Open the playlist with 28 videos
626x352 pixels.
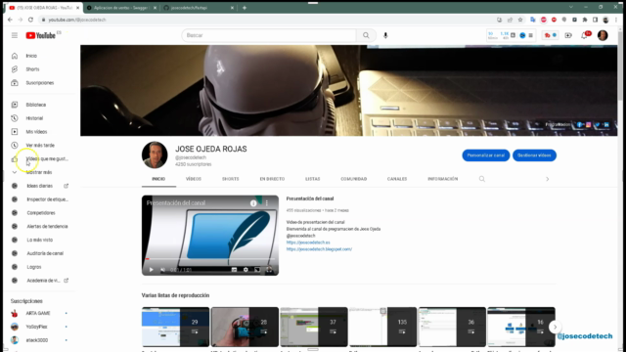pyautogui.click(x=245, y=327)
